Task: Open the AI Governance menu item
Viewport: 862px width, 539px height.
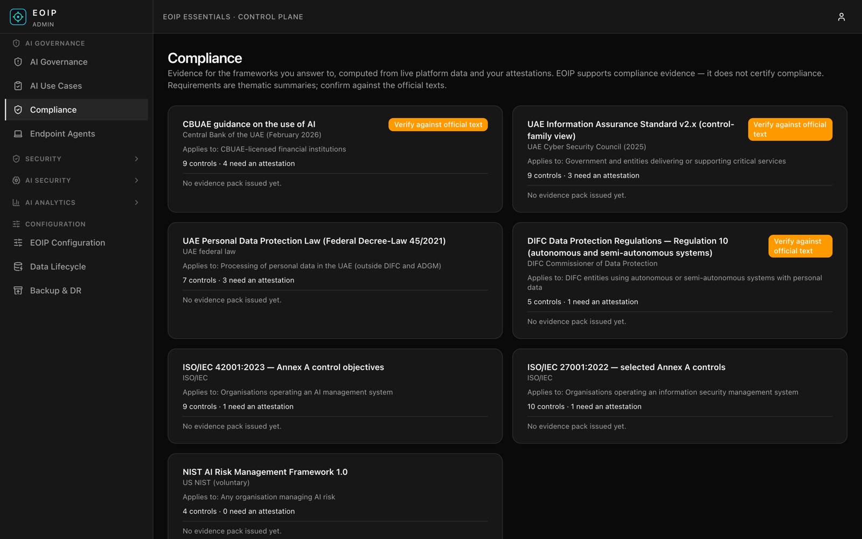Action: click(77, 62)
